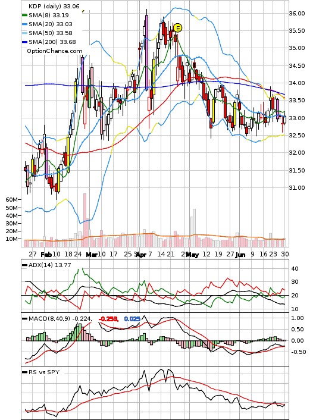Click the date label 21 after Apr
This screenshot has height=420, width=313.
point(171,254)
